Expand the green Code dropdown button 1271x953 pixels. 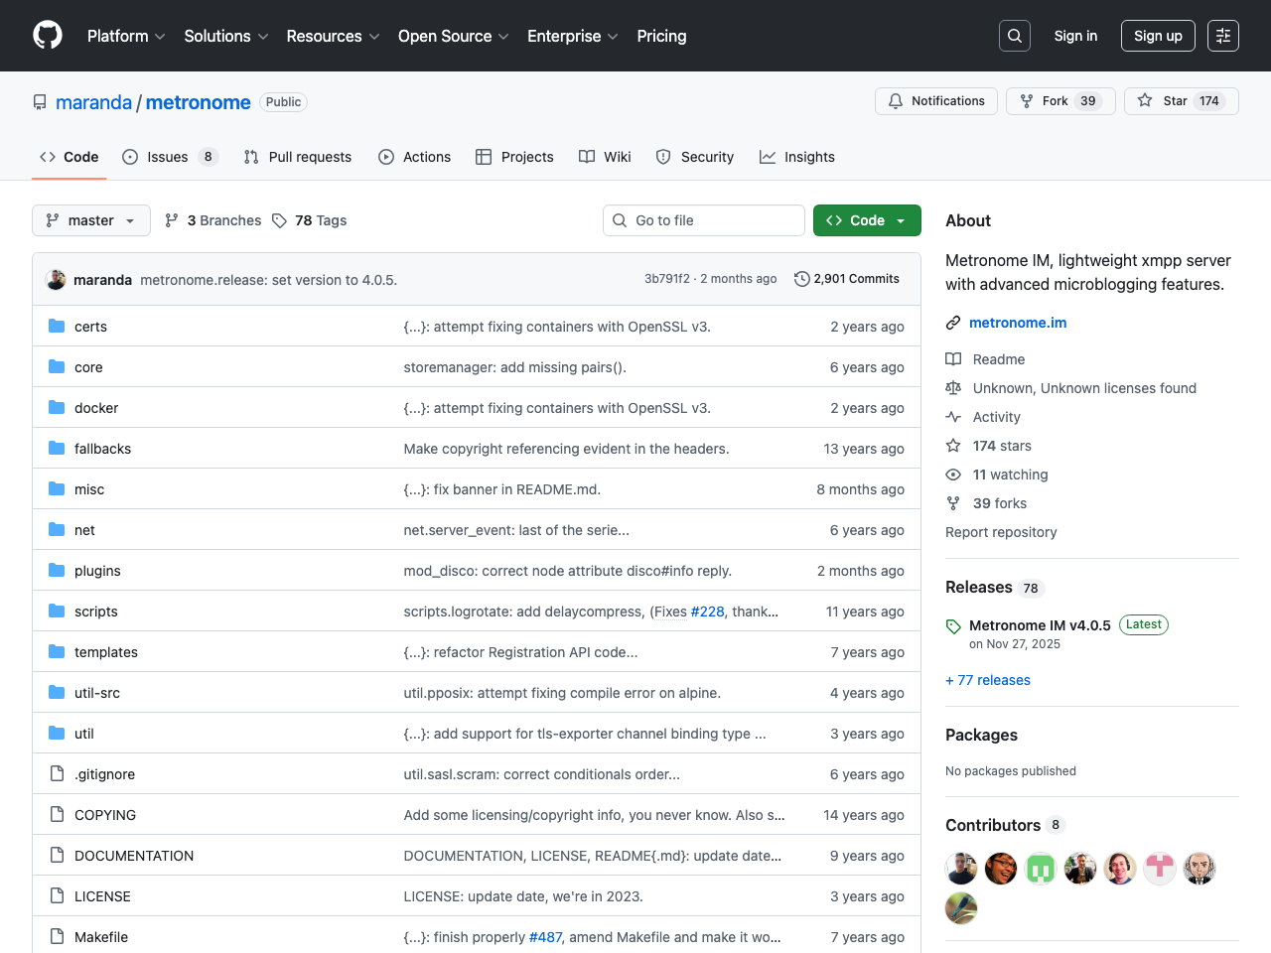pos(866,220)
